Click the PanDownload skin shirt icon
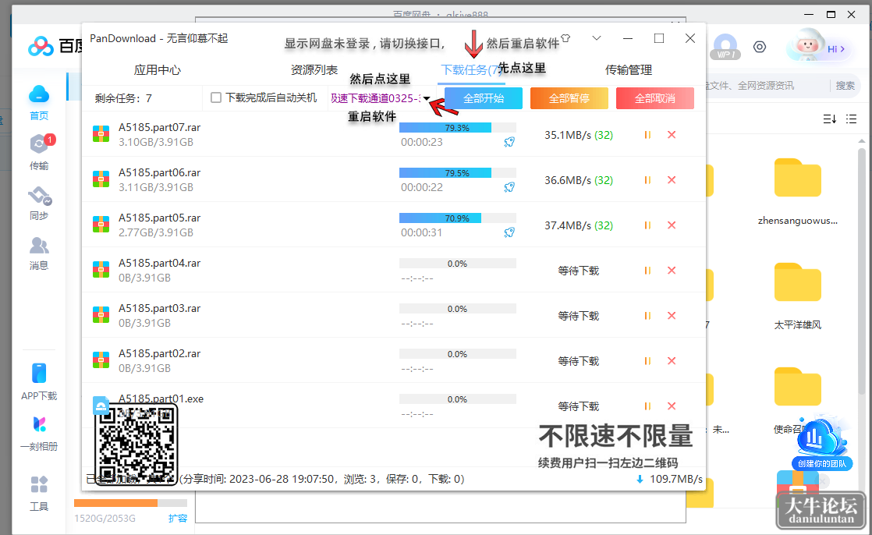The image size is (872, 535). tap(565, 38)
